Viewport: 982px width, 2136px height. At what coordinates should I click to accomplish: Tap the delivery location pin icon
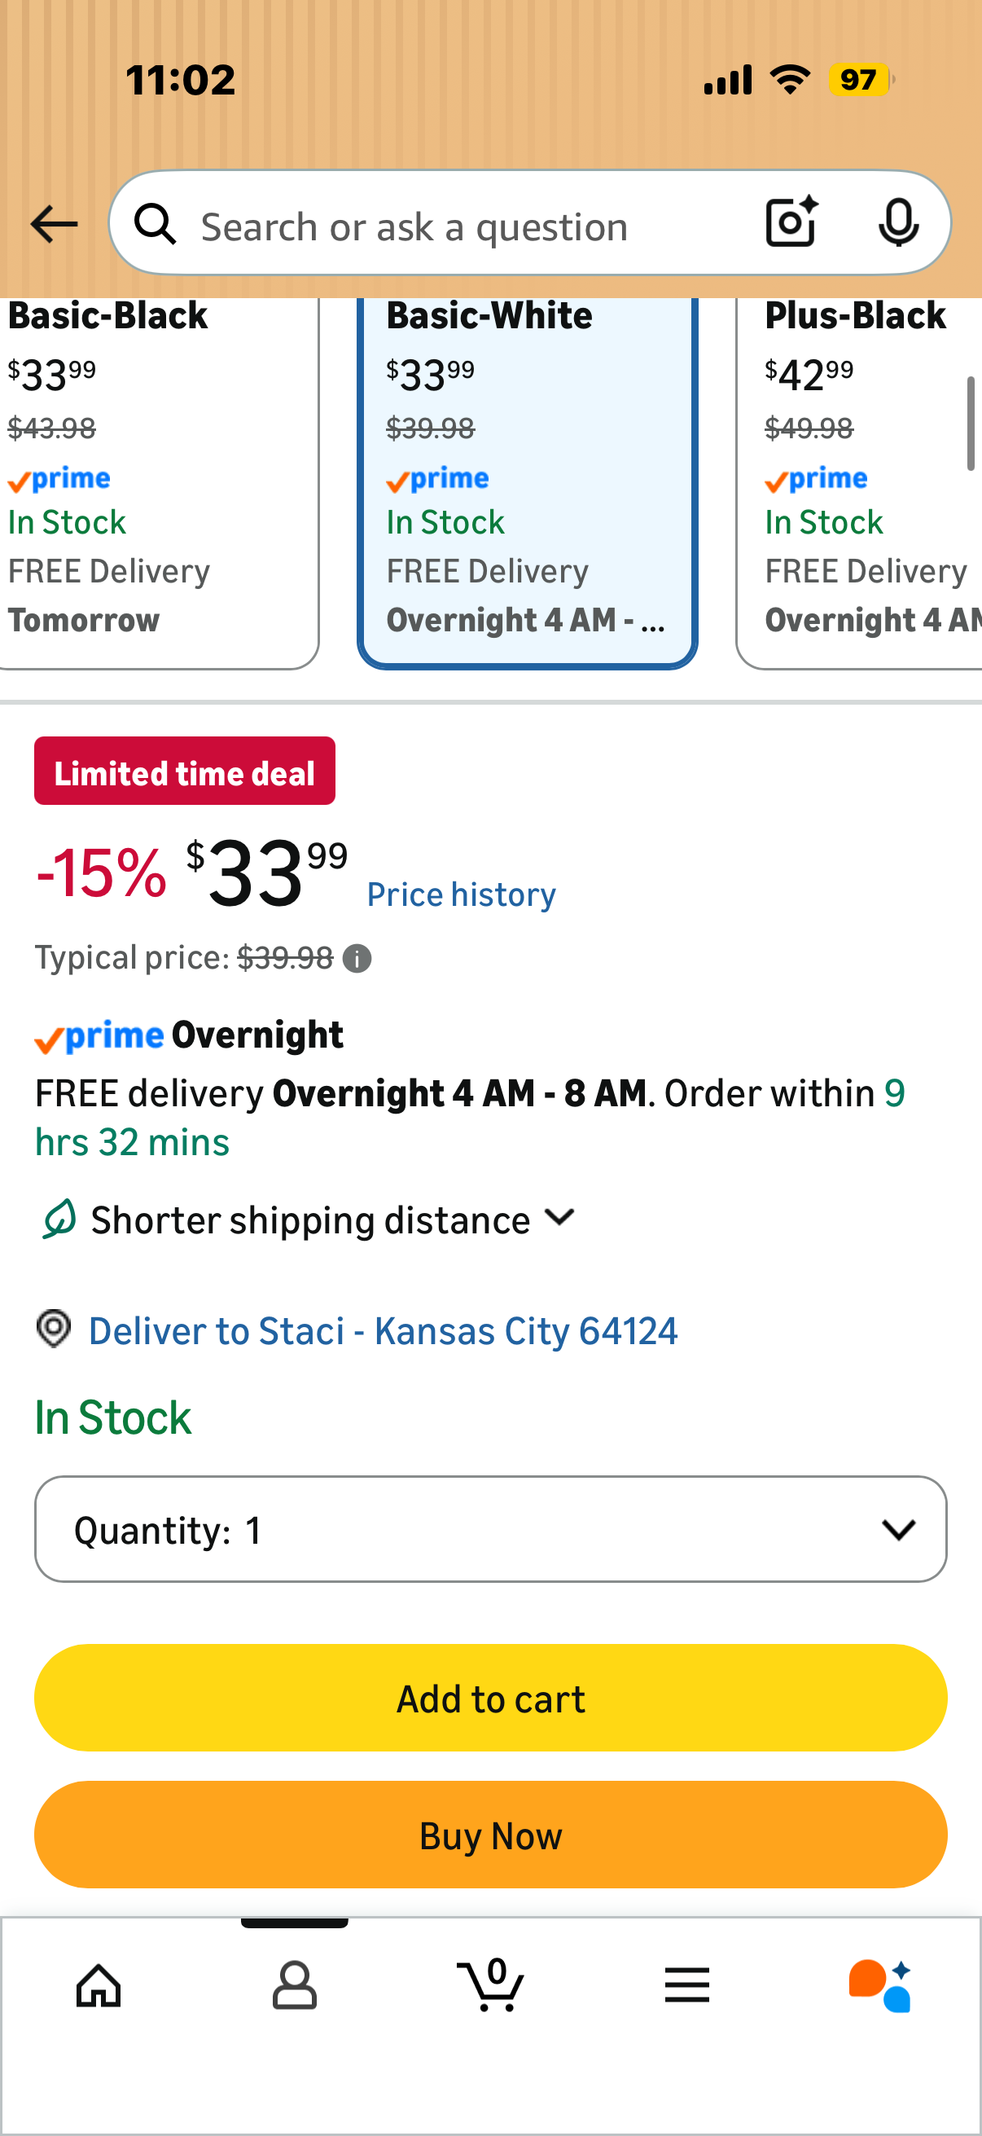(x=55, y=1330)
